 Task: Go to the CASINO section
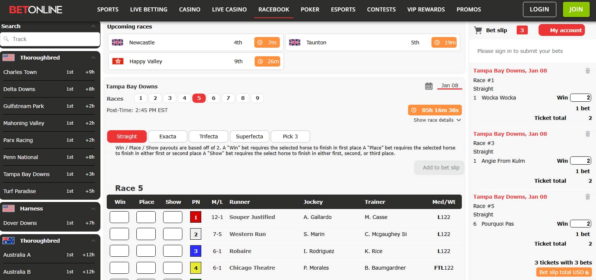190,10
